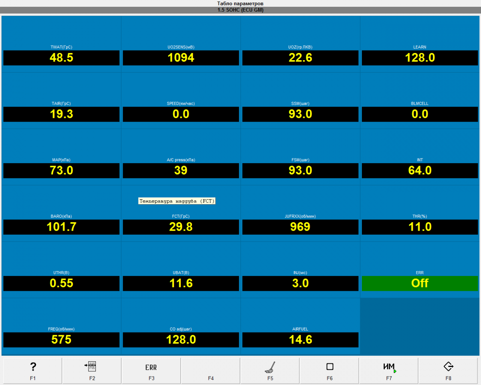The width and height of the screenshot is (481, 385).
Task: Select the UO2SENS oxygen sensor value 1094
Action: 181,58
